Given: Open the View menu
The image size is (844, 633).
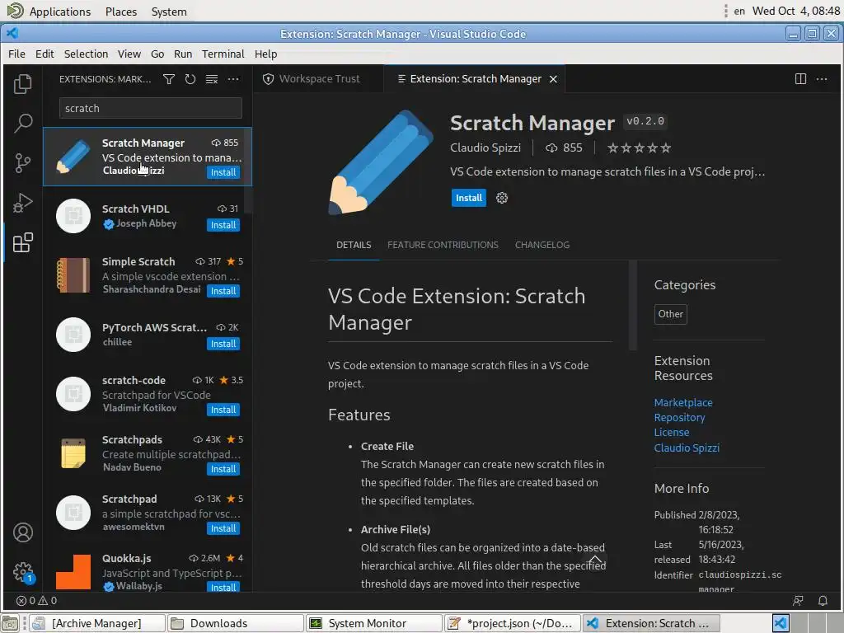Looking at the screenshot, I should pyautogui.click(x=129, y=54).
